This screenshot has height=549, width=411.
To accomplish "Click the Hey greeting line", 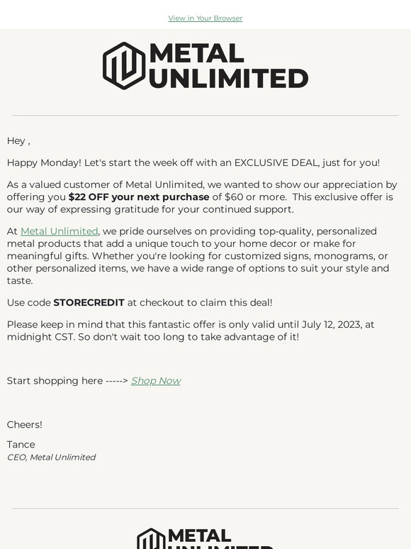I will [x=18, y=140].
